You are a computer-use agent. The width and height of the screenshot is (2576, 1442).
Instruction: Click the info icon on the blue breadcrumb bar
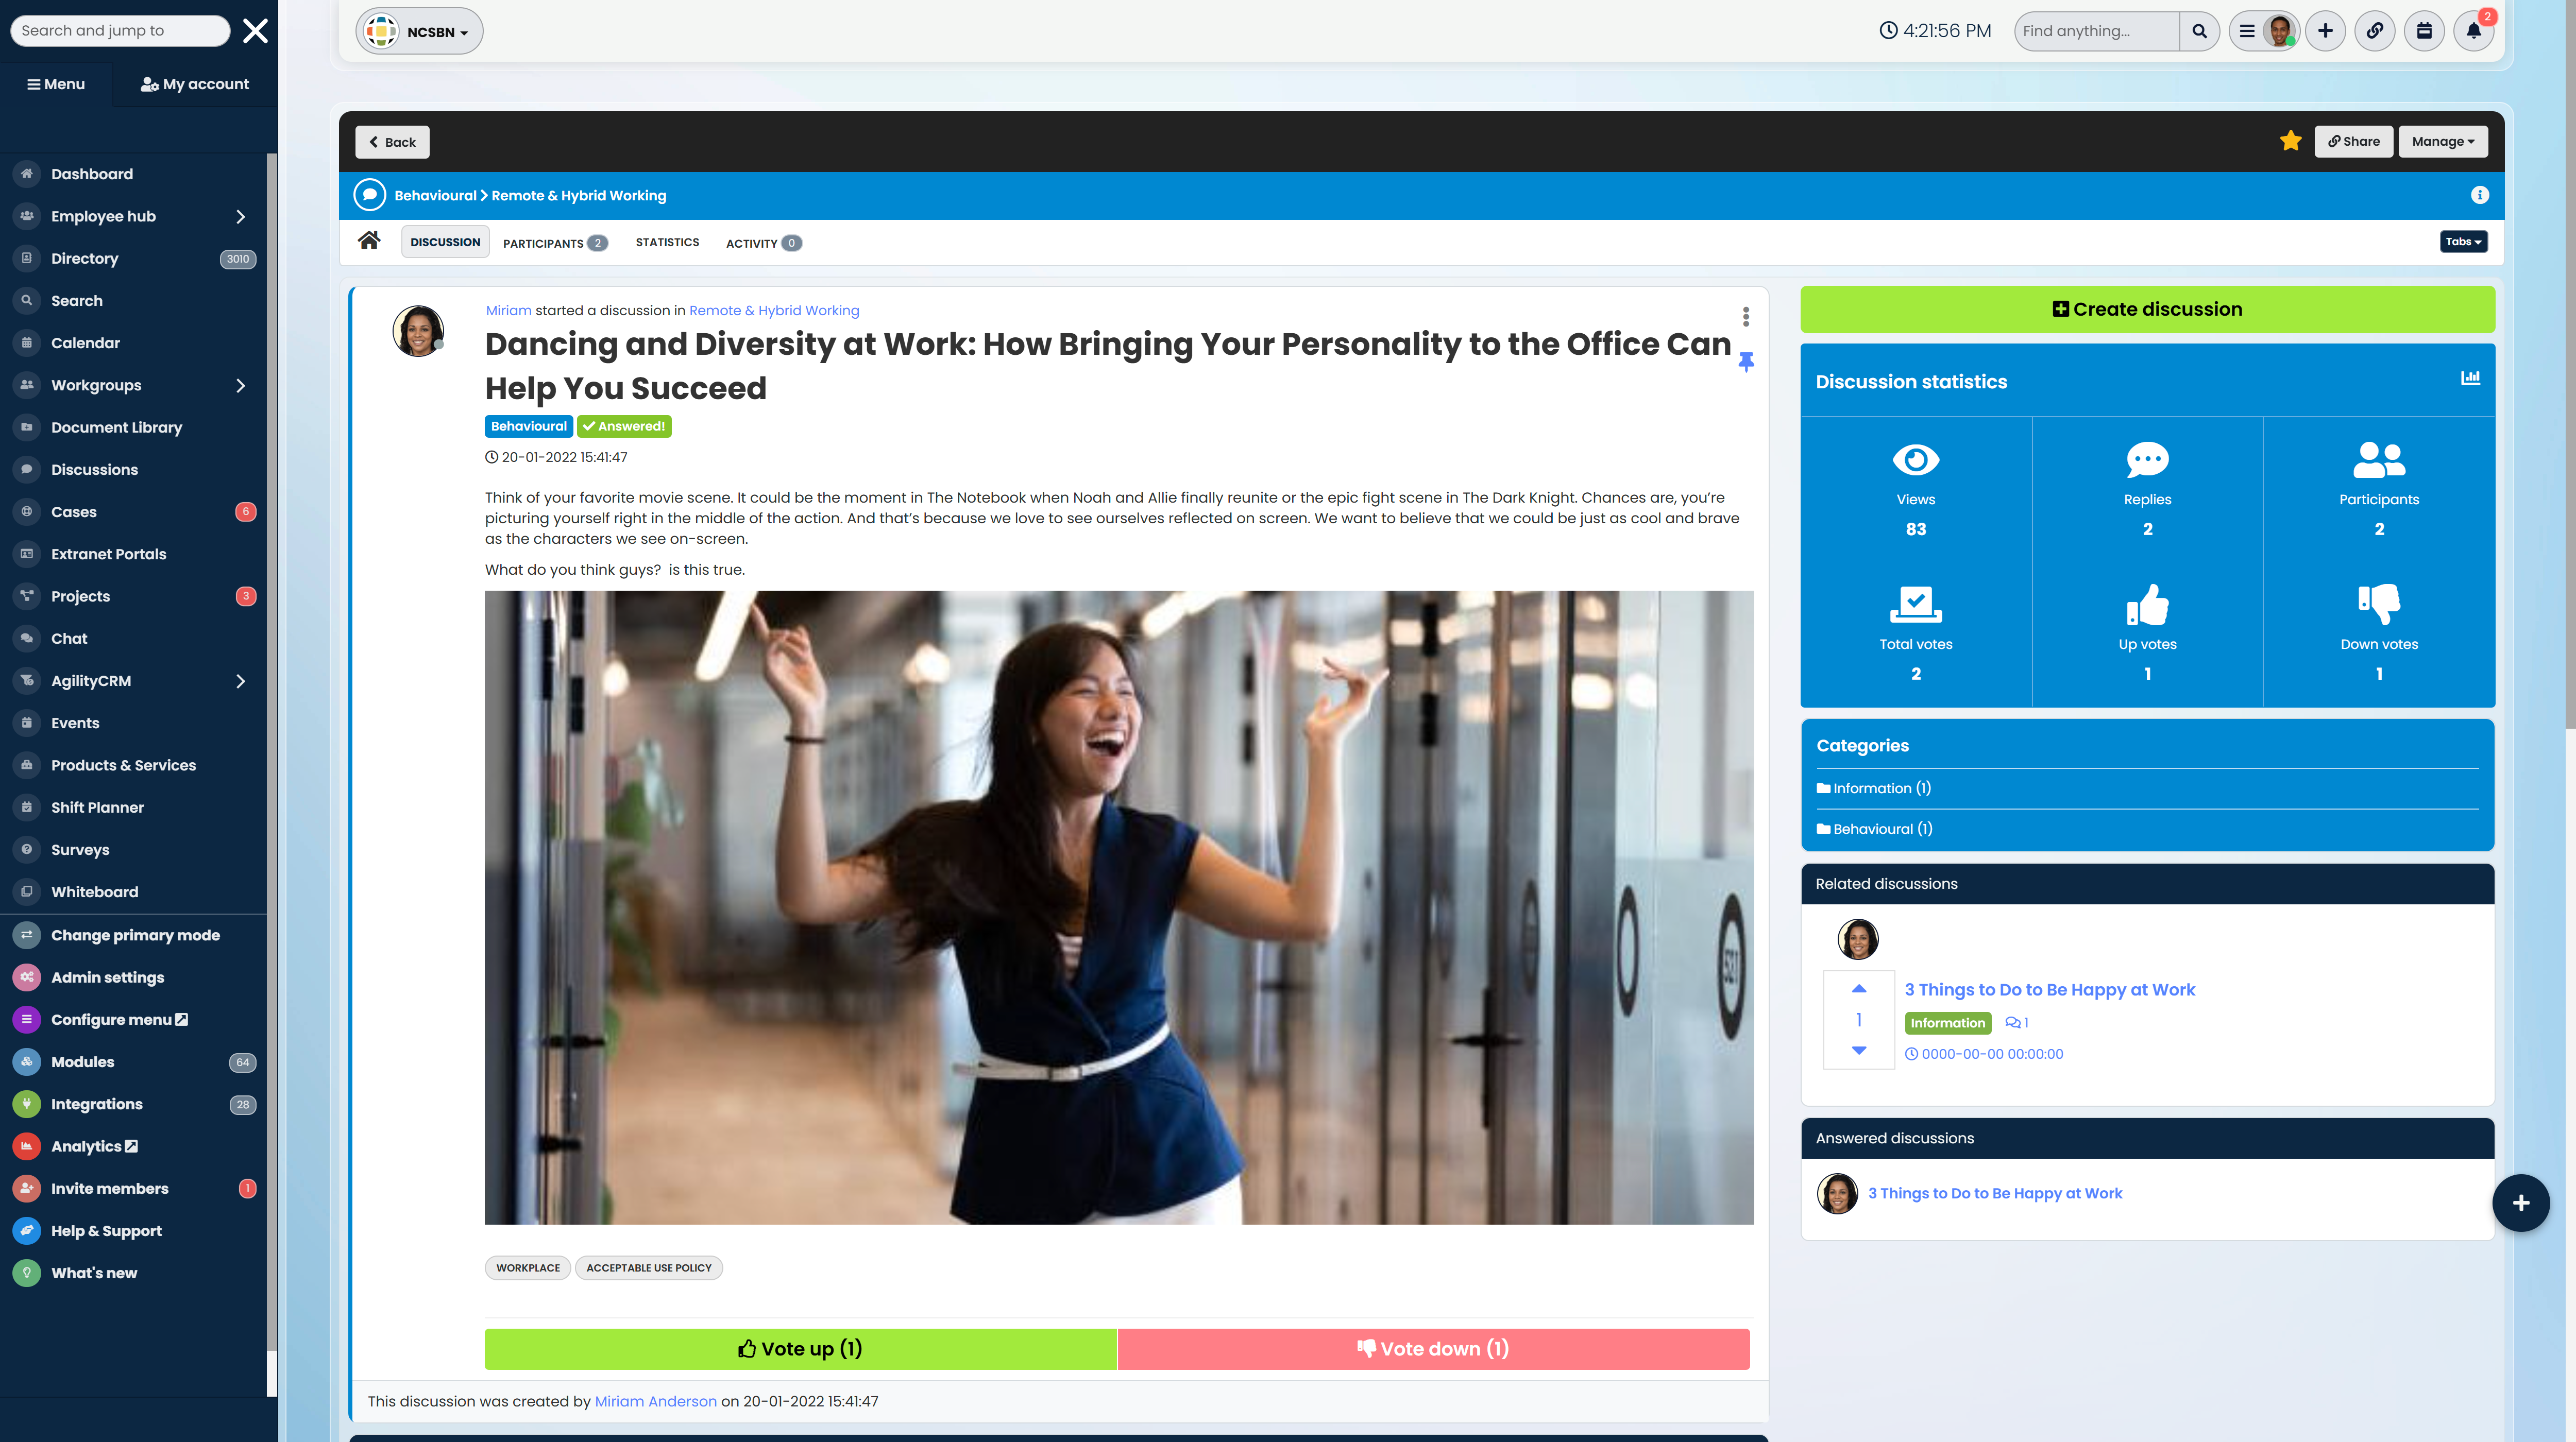[x=2480, y=195]
